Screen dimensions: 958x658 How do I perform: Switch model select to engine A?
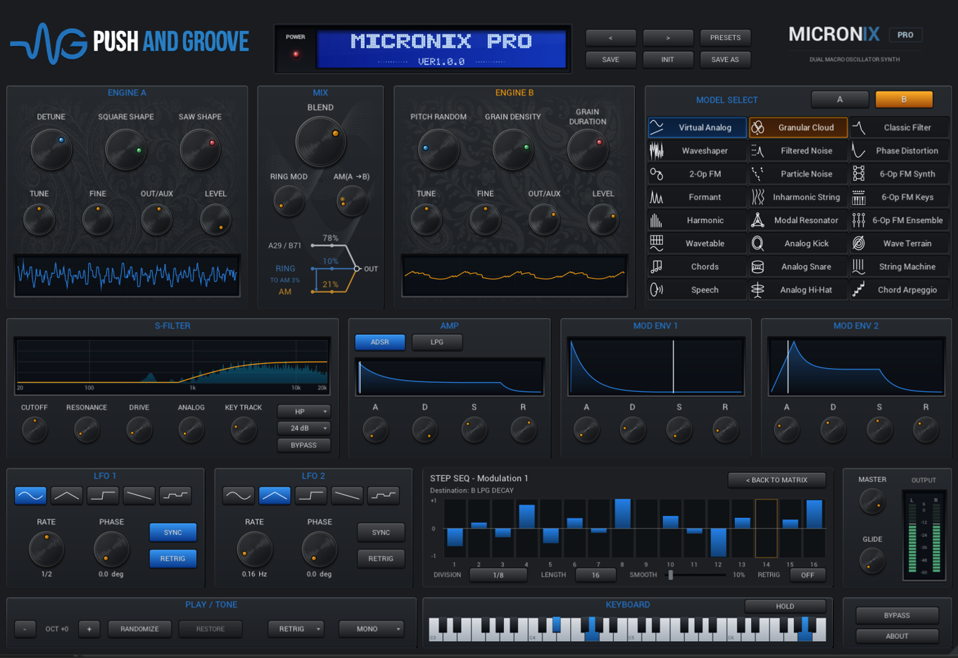[x=840, y=100]
